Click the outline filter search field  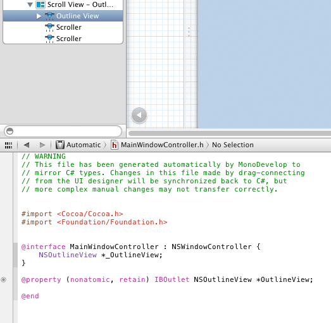tap(63, 131)
